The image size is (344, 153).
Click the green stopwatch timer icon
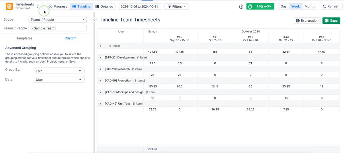coord(250,6)
